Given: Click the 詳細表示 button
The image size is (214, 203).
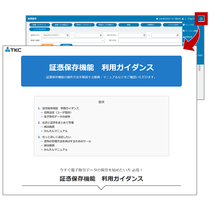Looking at the screenshot, I should click(151, 25).
